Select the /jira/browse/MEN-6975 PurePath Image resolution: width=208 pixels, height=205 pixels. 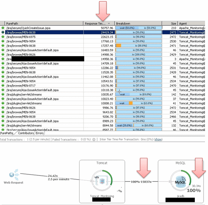click(x=21, y=37)
